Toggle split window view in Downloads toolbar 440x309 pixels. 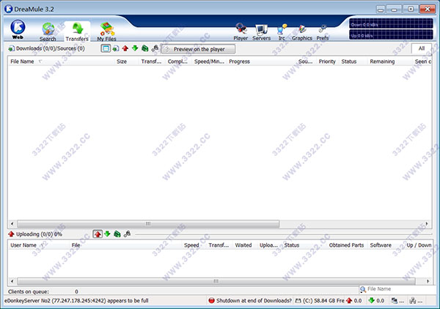click(x=106, y=48)
